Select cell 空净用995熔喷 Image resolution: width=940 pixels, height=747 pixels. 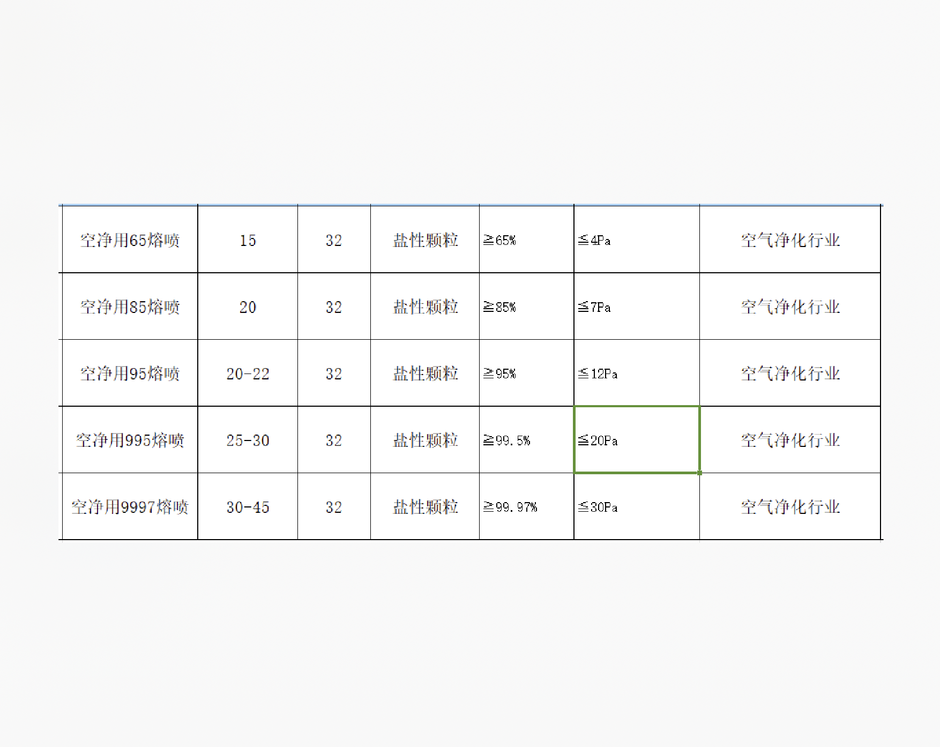(130, 440)
